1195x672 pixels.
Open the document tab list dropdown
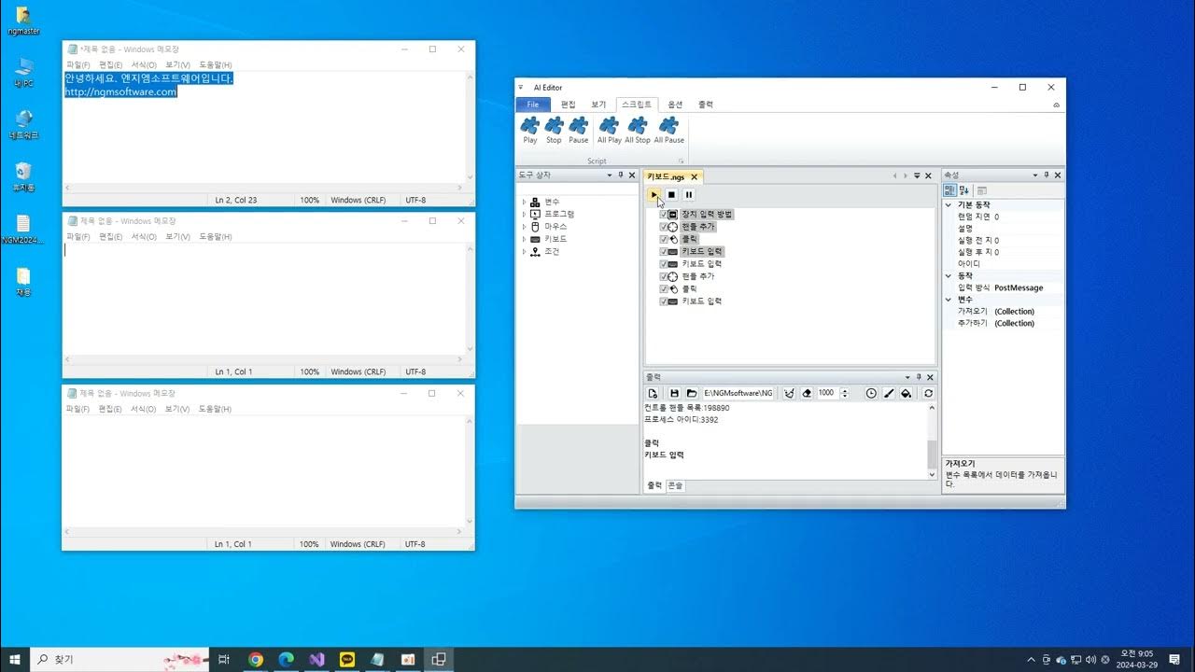[917, 175]
